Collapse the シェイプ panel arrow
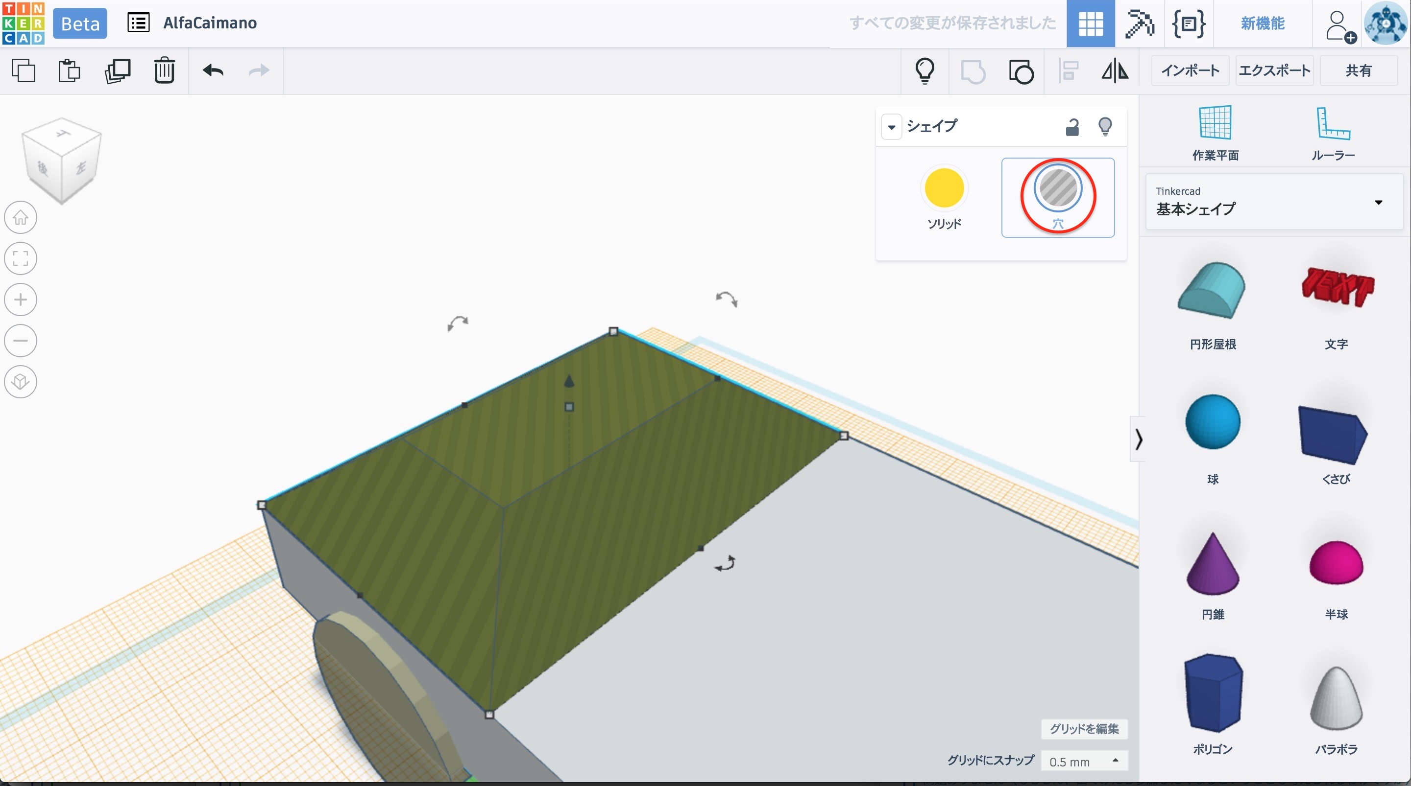Screen dimensions: 1411x786 pyautogui.click(x=892, y=127)
